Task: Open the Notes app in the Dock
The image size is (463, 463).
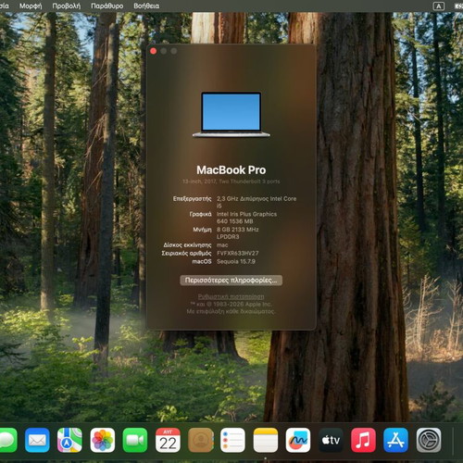Action: pyautogui.click(x=266, y=440)
